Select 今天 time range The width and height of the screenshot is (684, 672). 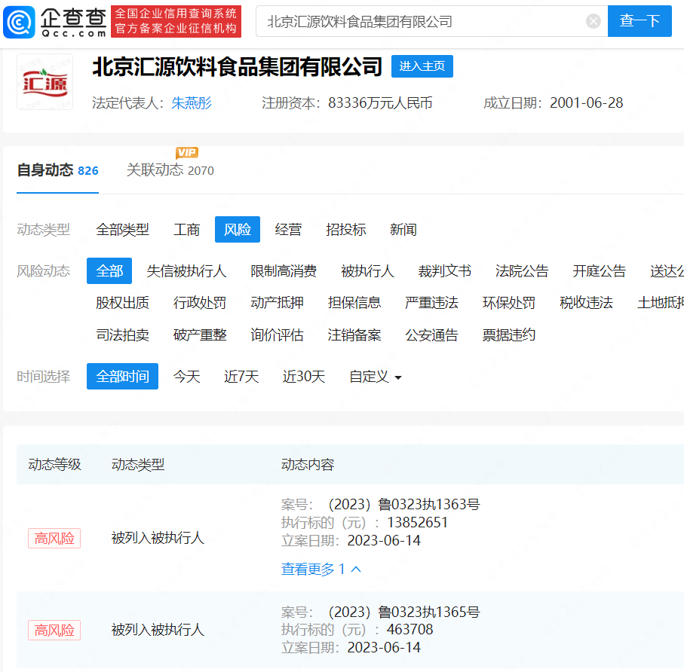pyautogui.click(x=187, y=376)
